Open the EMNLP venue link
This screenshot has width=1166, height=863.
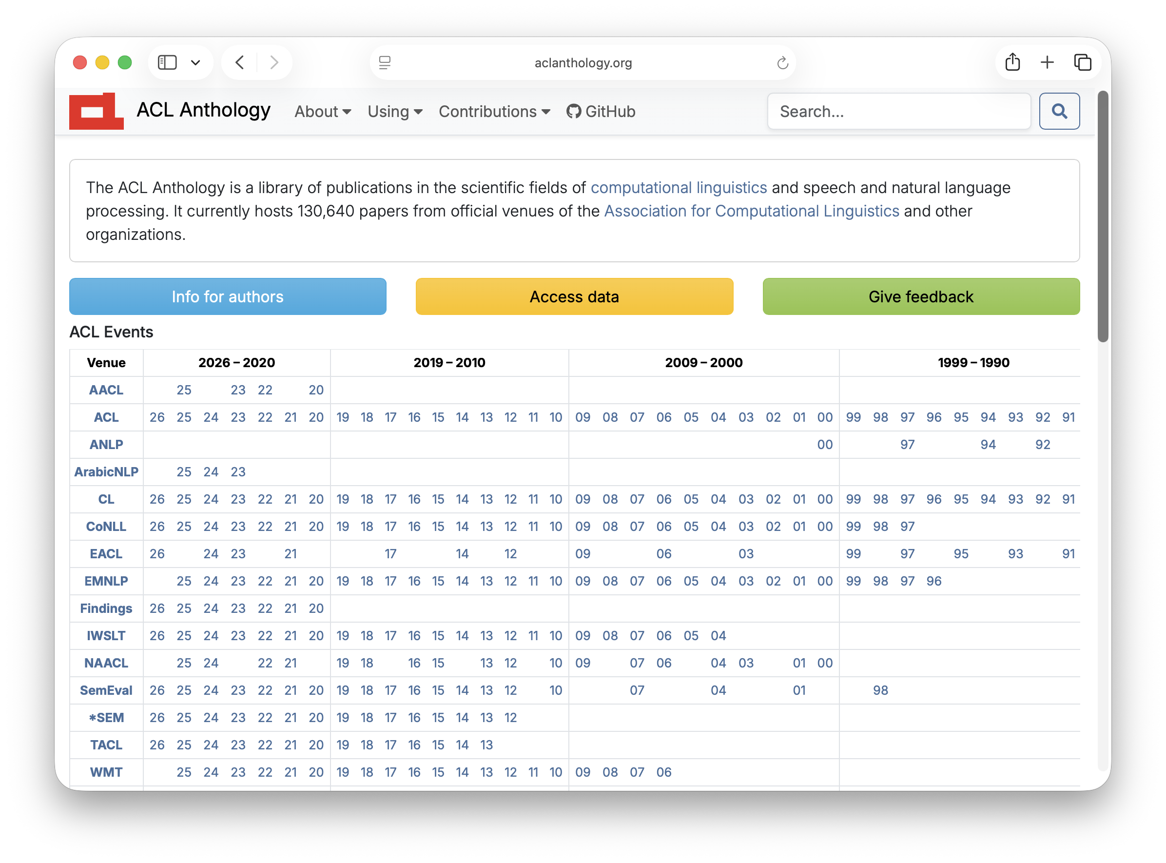coord(106,581)
